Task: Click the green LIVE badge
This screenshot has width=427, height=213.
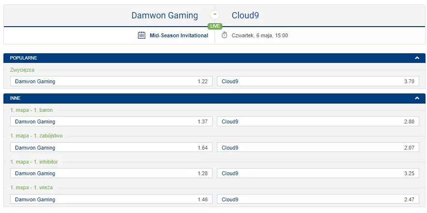Action: point(214,26)
